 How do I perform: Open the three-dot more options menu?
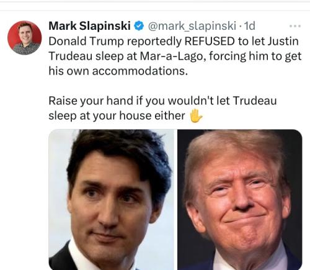point(295,26)
